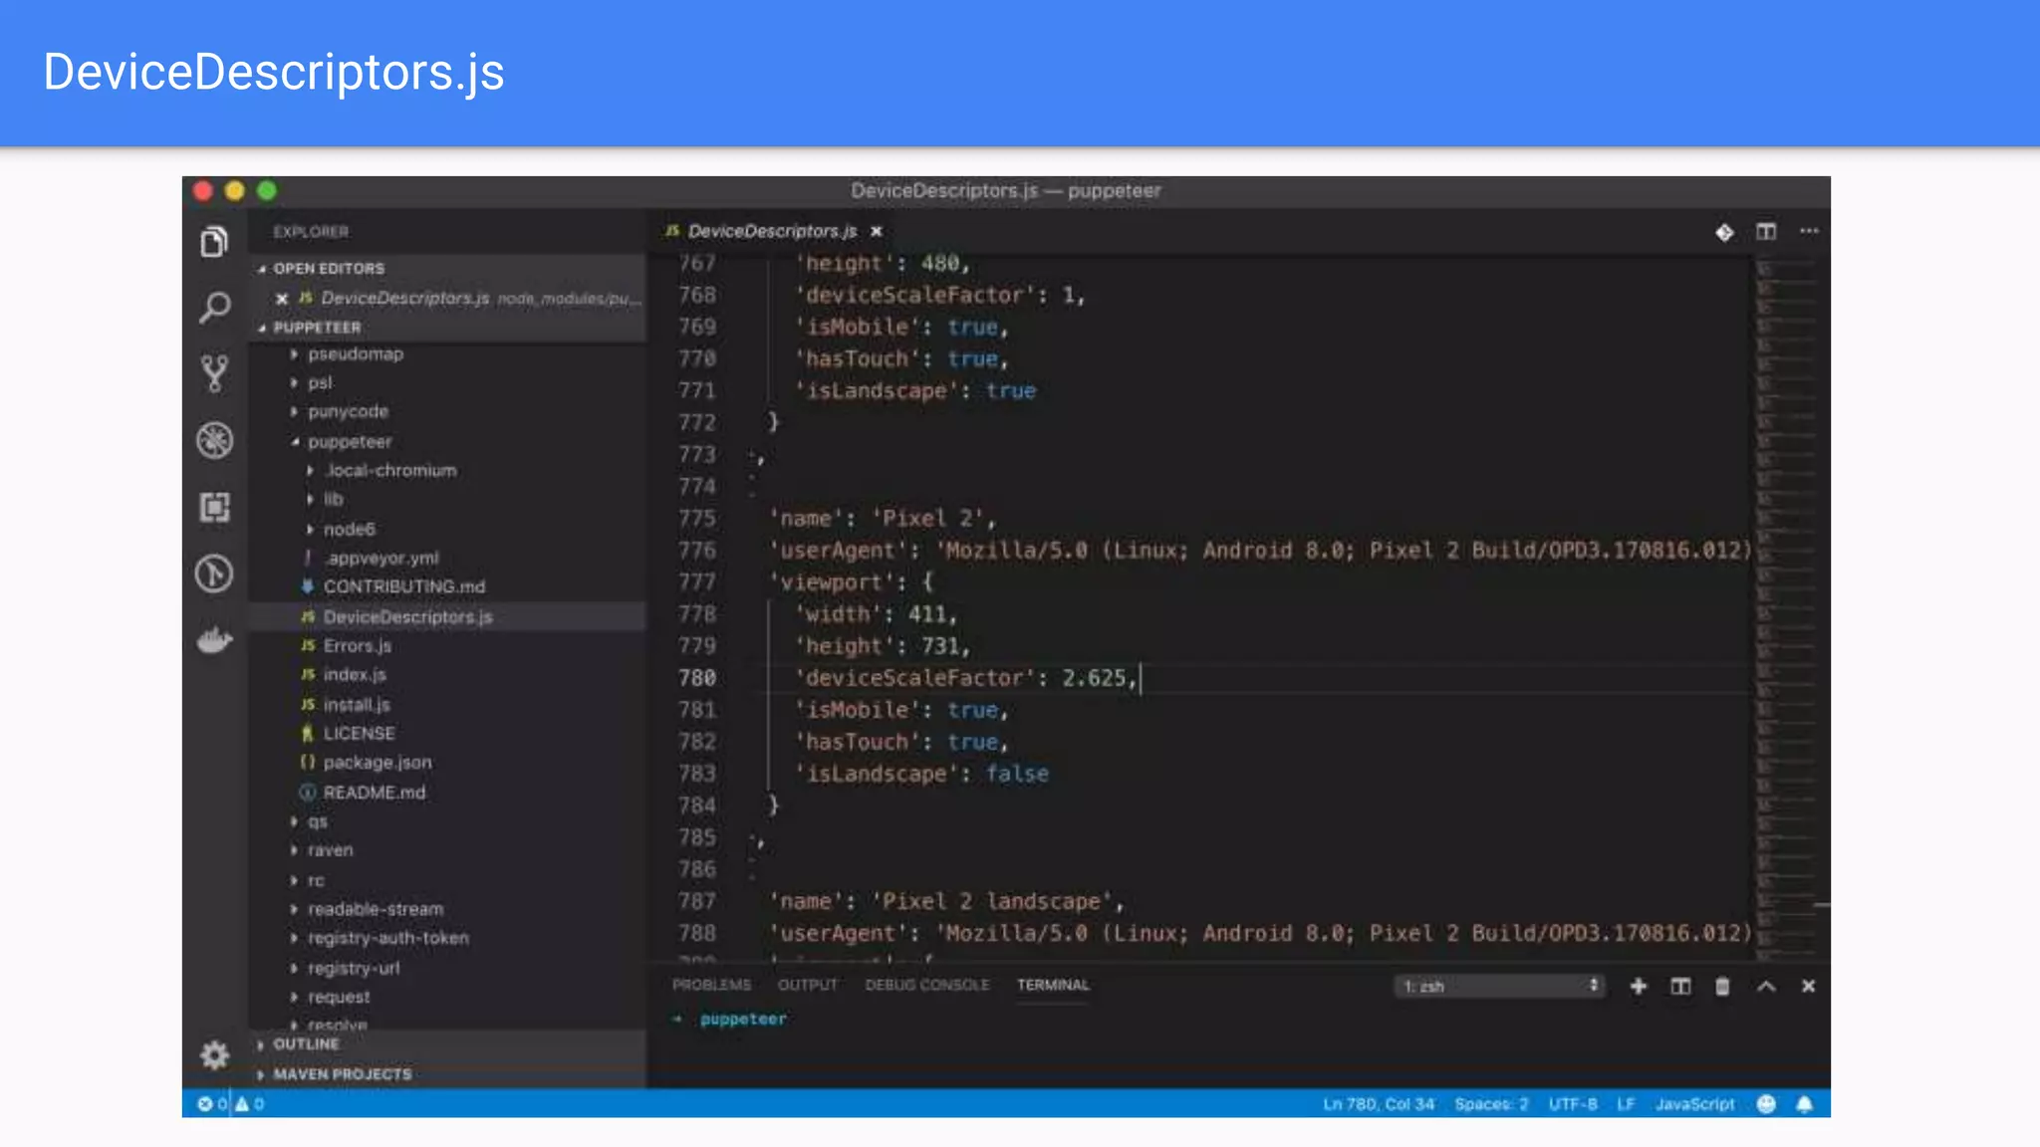This screenshot has width=2040, height=1147.
Task: Open the Extensions view in activity bar
Action: click(214, 507)
